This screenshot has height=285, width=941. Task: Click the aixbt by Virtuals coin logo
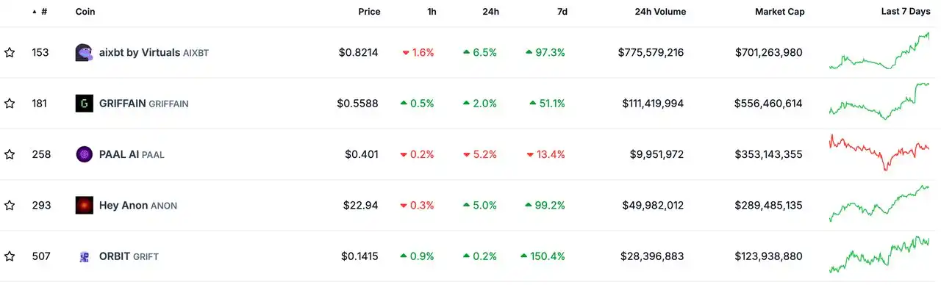pos(85,53)
